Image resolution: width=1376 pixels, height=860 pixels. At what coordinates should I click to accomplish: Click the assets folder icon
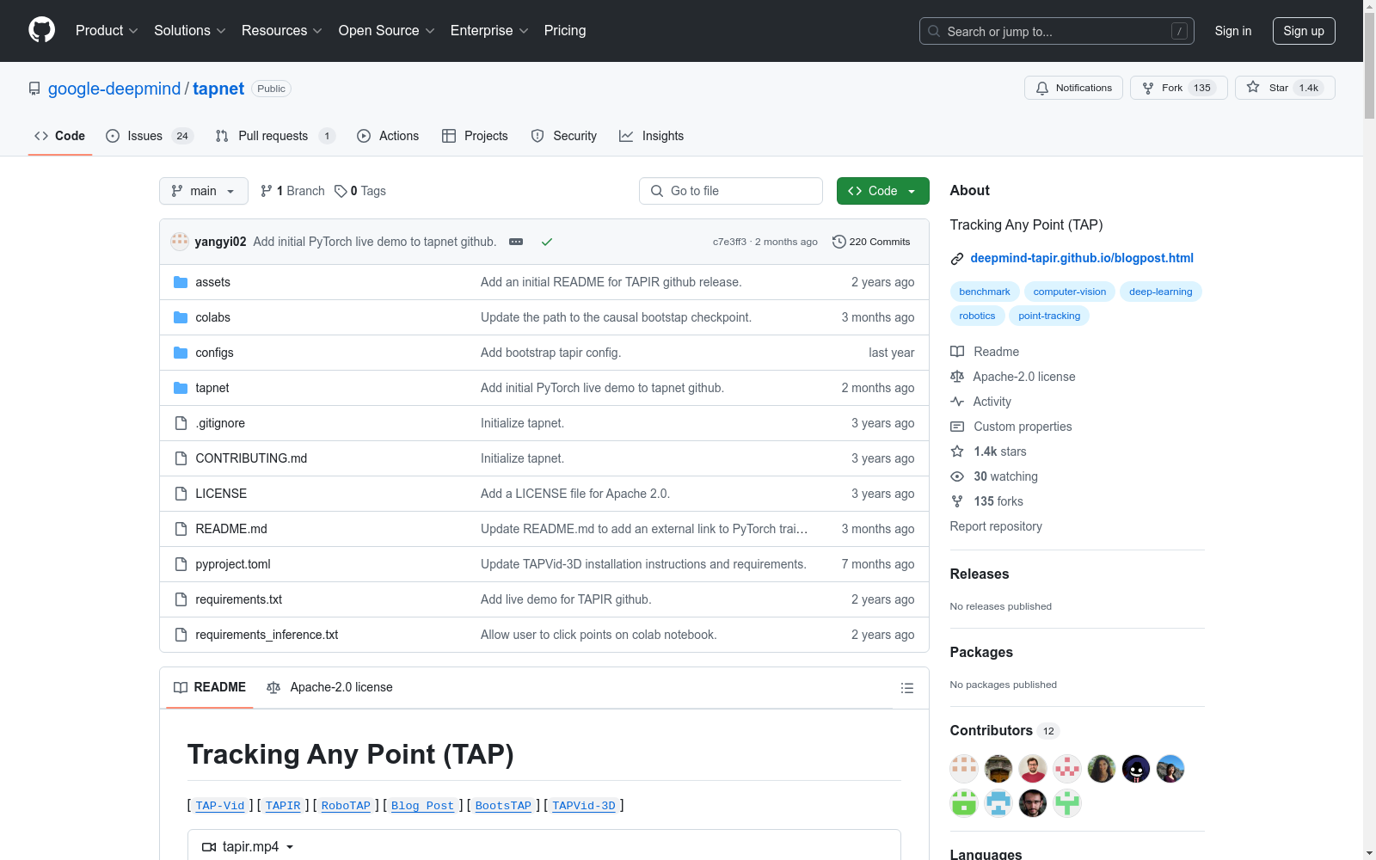[181, 282]
